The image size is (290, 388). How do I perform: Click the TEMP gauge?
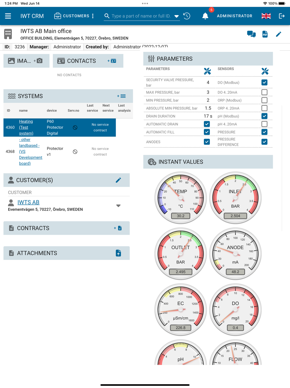[x=181, y=197]
